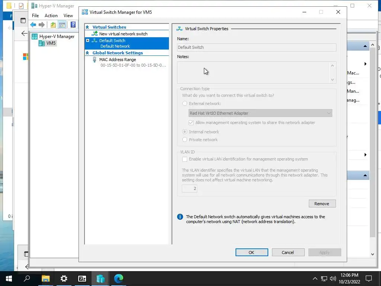Click the checklist icon in background window title
Screen dimensions: 381x286
click(21, 6)
